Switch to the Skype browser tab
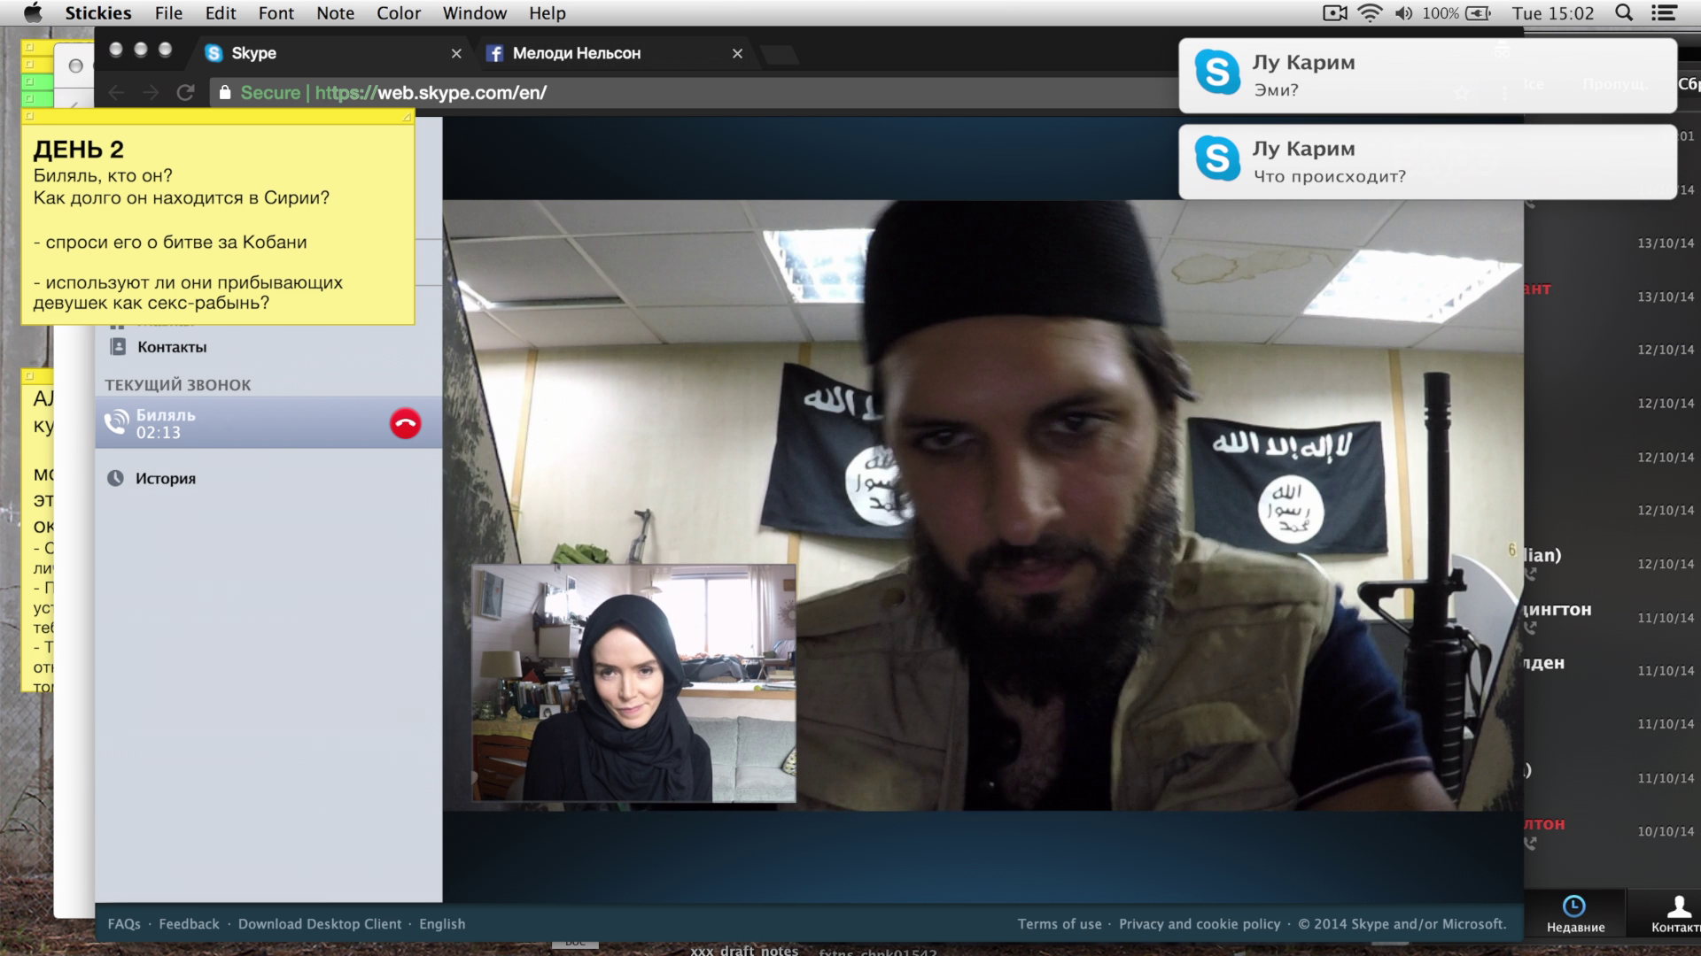The image size is (1701, 956). pyautogui.click(x=332, y=53)
